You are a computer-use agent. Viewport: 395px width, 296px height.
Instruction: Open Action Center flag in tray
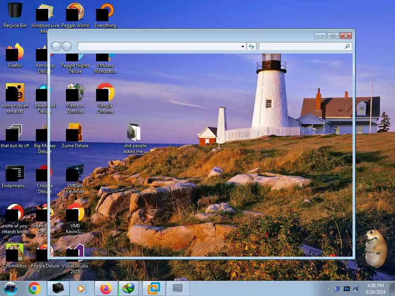pyautogui.click(x=337, y=289)
